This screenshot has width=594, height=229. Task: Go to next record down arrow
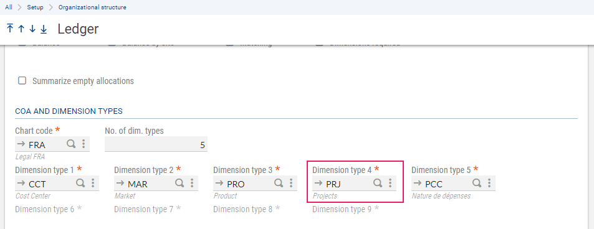click(x=32, y=29)
